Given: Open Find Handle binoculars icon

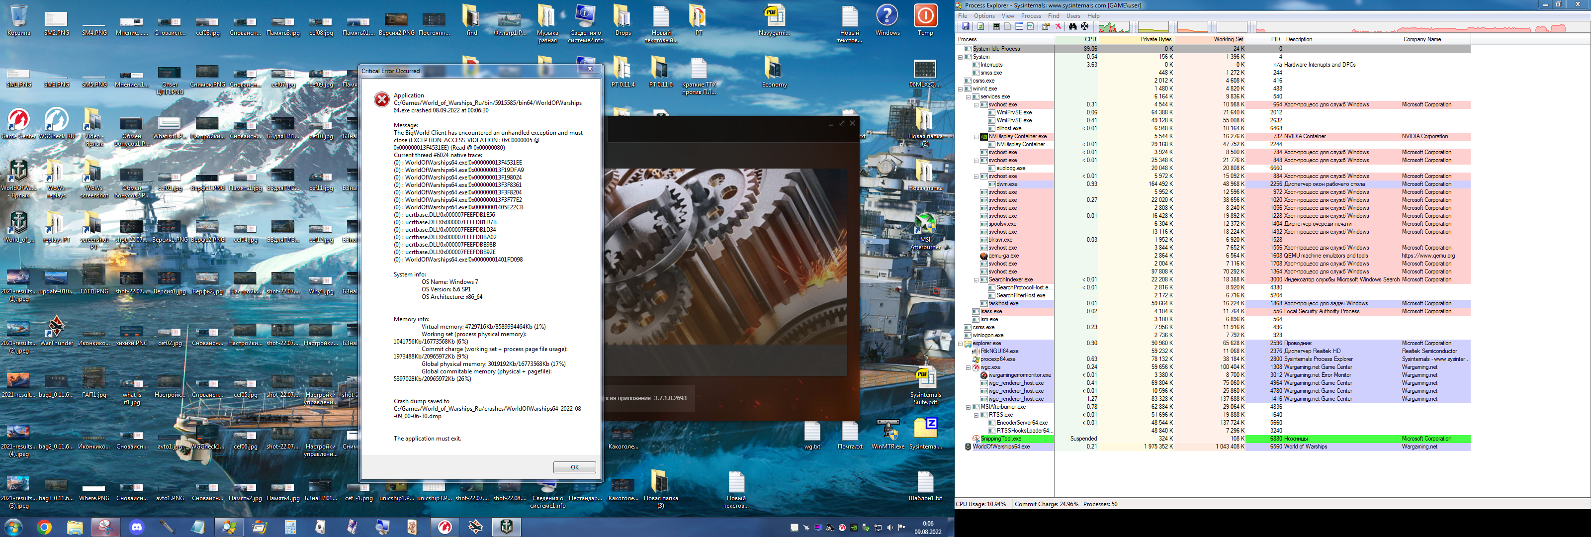Looking at the screenshot, I should 1073,26.
